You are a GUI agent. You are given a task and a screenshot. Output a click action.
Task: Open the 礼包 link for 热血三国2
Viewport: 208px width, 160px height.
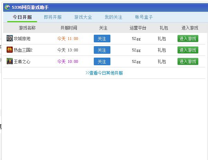[162, 50]
